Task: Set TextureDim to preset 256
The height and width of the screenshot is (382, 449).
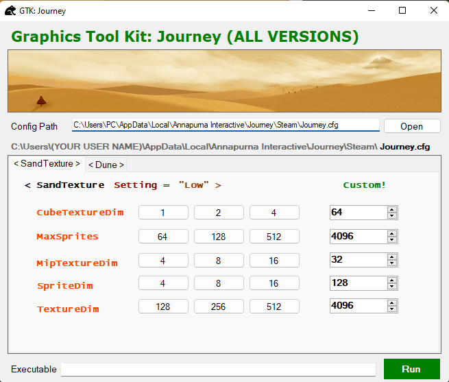Action: pyautogui.click(x=219, y=307)
